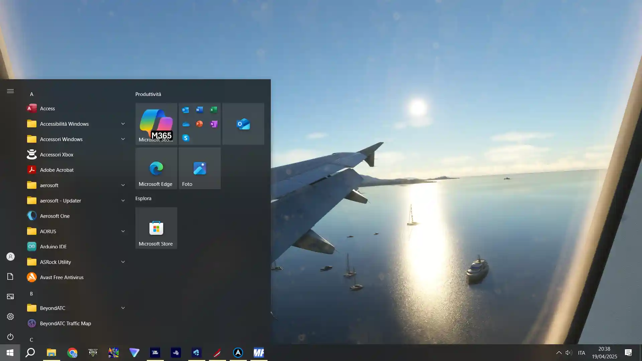Open OneDrive from the Office tile group

click(186, 124)
